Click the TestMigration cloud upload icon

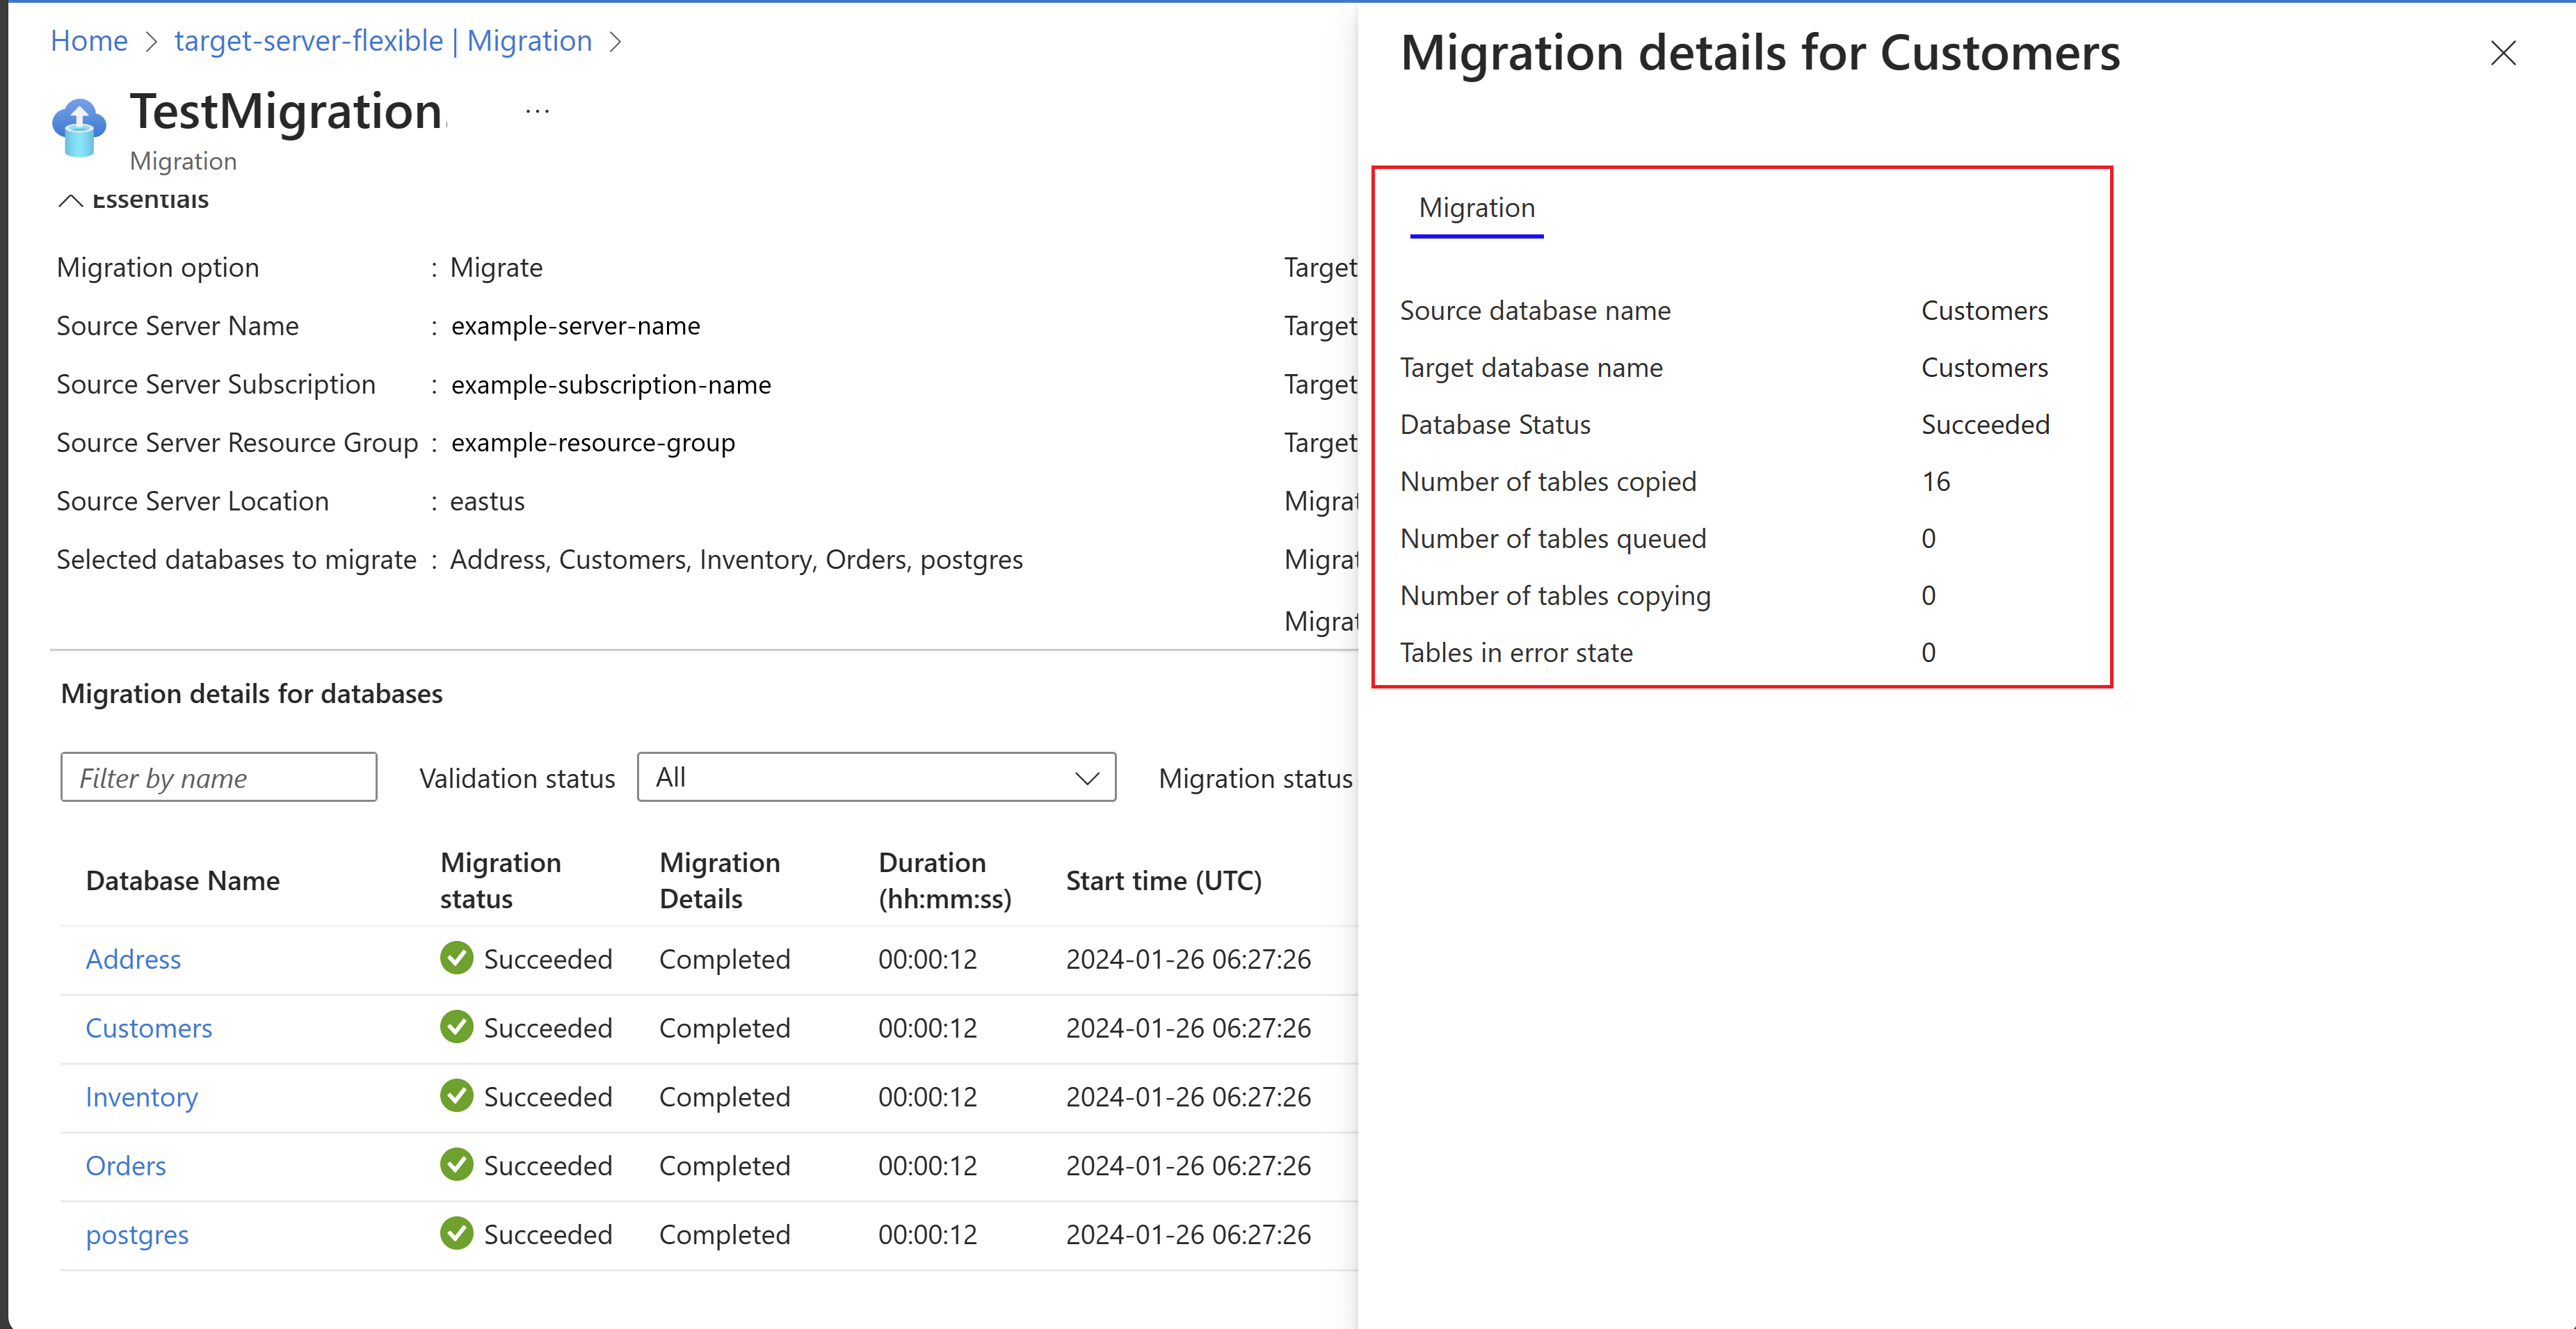click(x=79, y=127)
